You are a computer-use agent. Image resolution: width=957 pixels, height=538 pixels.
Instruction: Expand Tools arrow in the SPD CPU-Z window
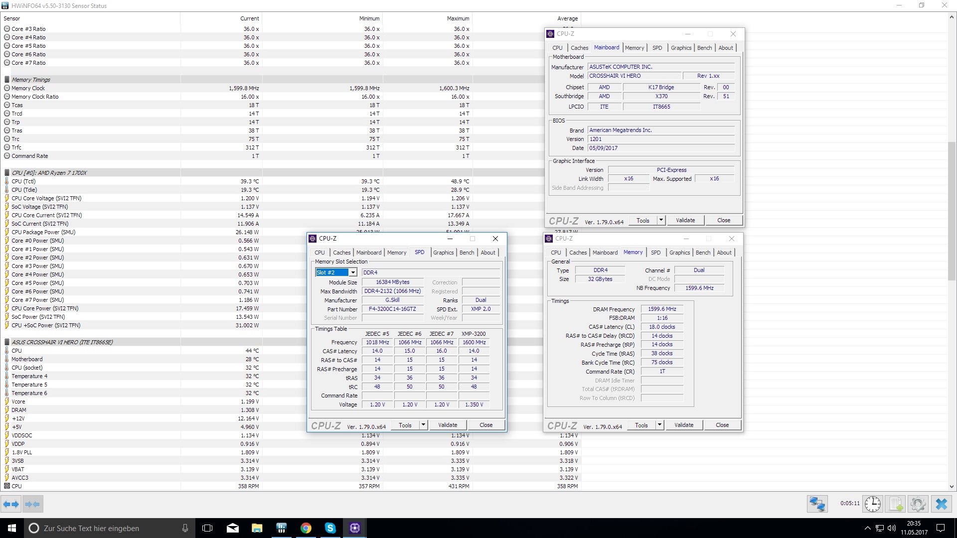pyautogui.click(x=423, y=425)
